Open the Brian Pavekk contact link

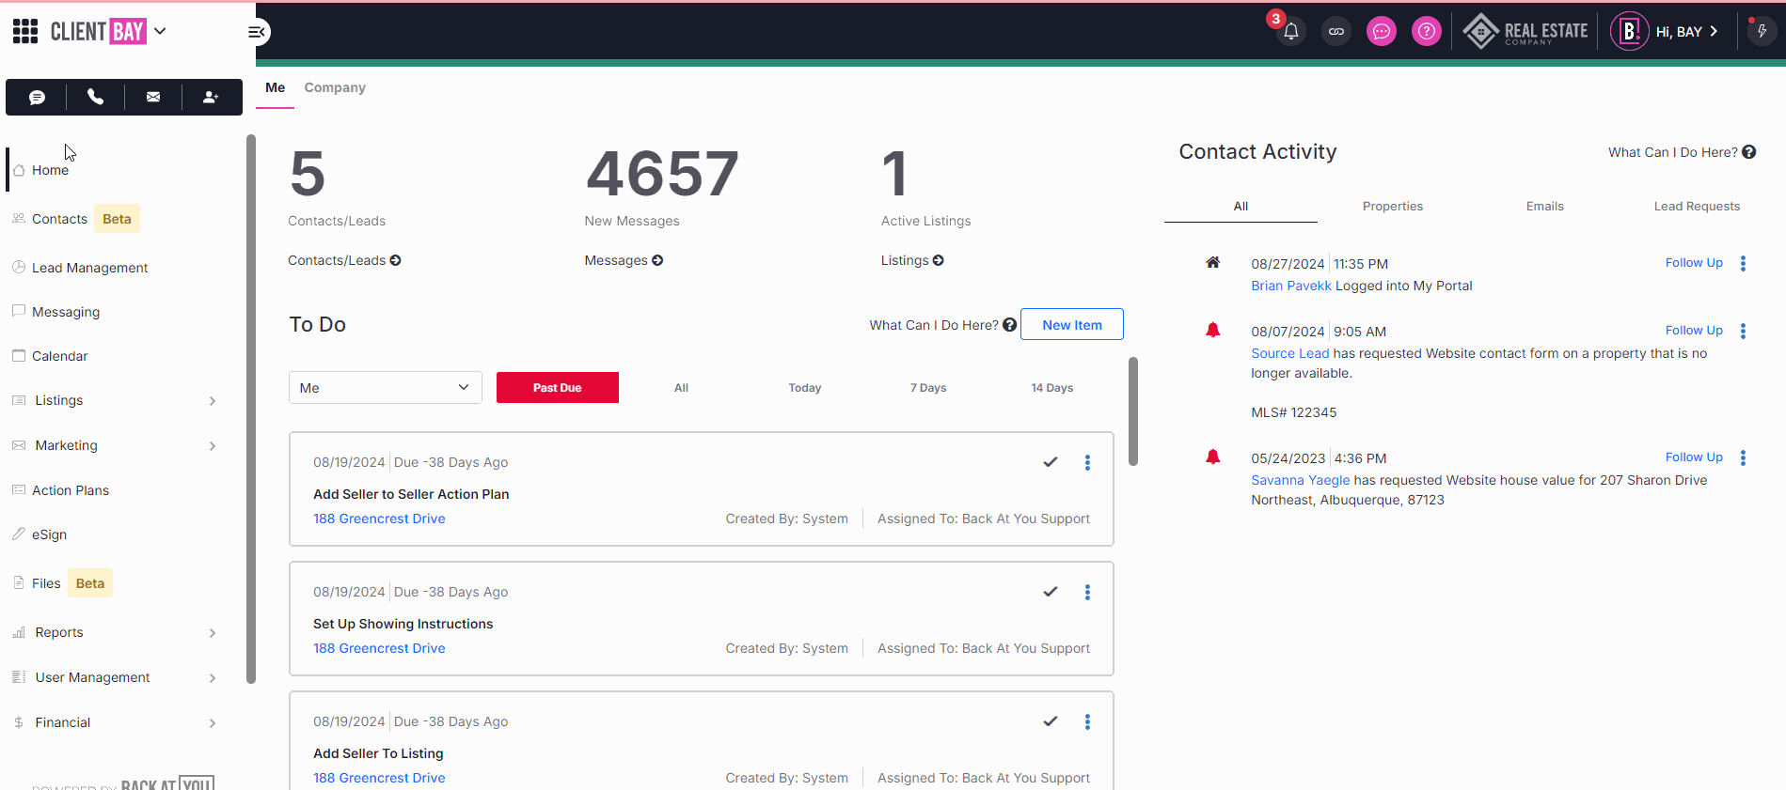point(1291,286)
